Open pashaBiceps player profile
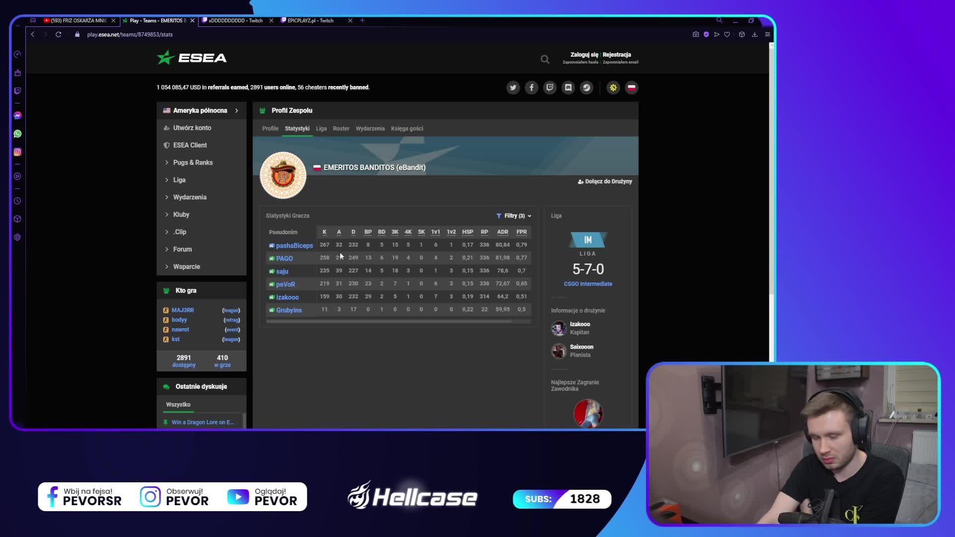The width and height of the screenshot is (955, 537). point(294,246)
